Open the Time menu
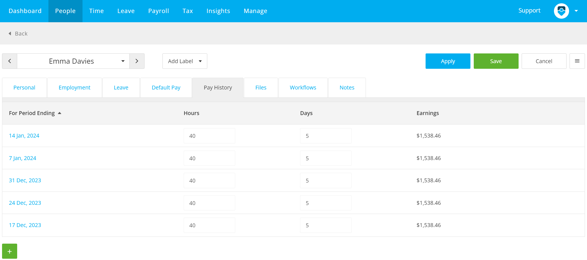Viewport: 587px width, 260px height. [x=96, y=11]
